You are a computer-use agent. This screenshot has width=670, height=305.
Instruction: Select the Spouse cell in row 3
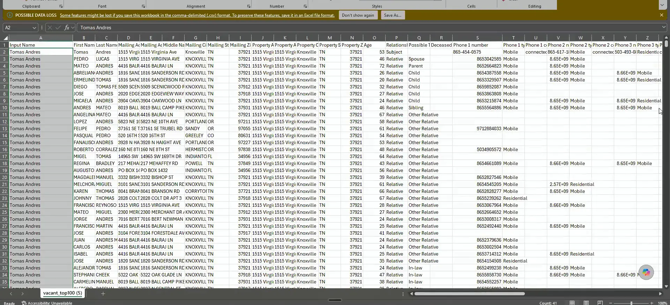(x=419, y=59)
